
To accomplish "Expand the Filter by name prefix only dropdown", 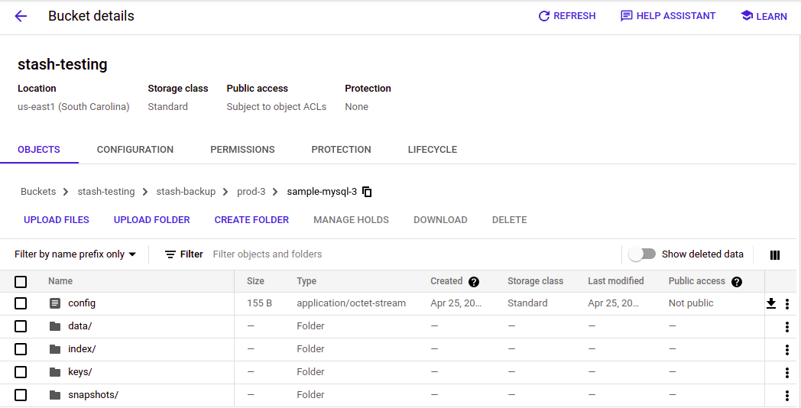I will coord(75,254).
